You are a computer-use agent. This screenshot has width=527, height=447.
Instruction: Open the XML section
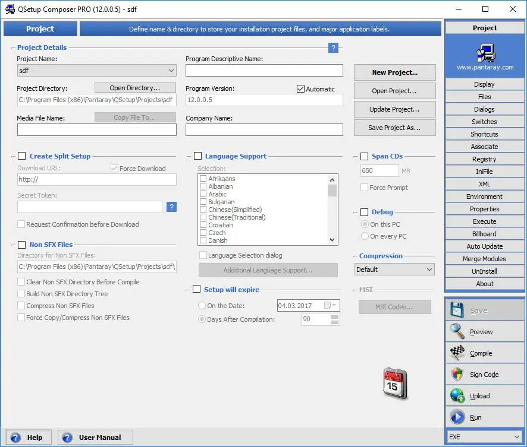(x=484, y=184)
